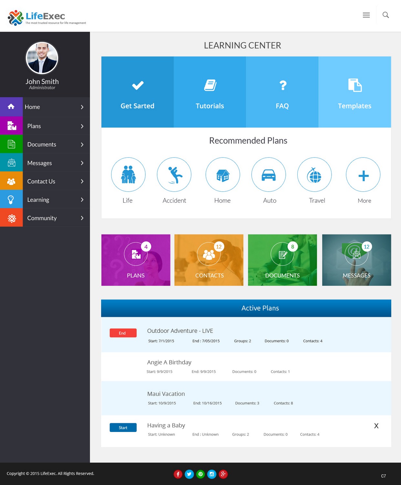The image size is (401, 485).
Task: Choose the Travel globe plan icon
Action: coord(314,175)
